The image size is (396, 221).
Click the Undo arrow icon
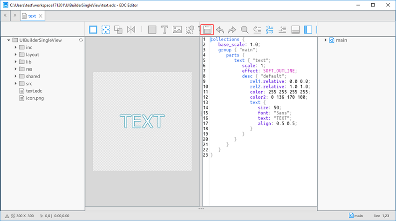pyautogui.click(x=219, y=30)
